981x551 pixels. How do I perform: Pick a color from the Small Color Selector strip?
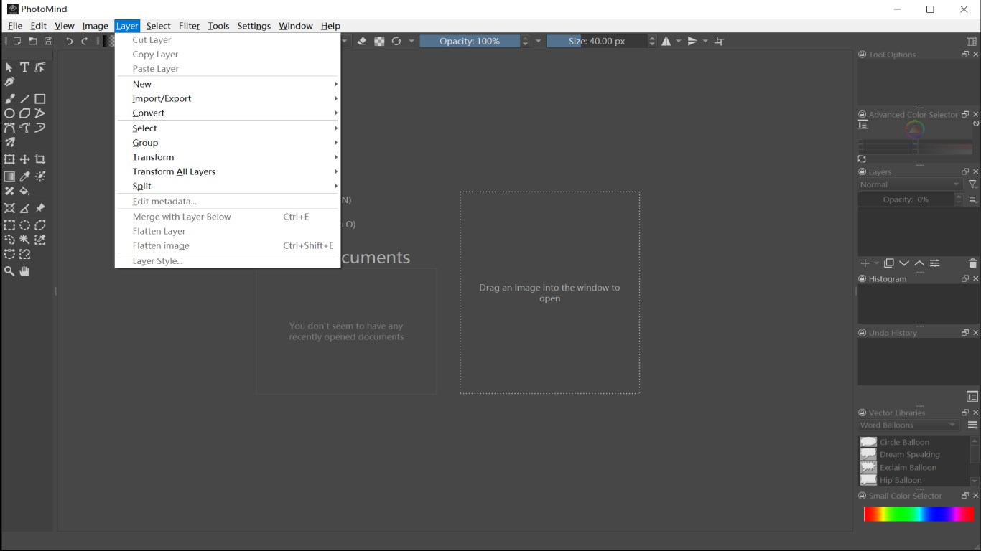(x=918, y=512)
